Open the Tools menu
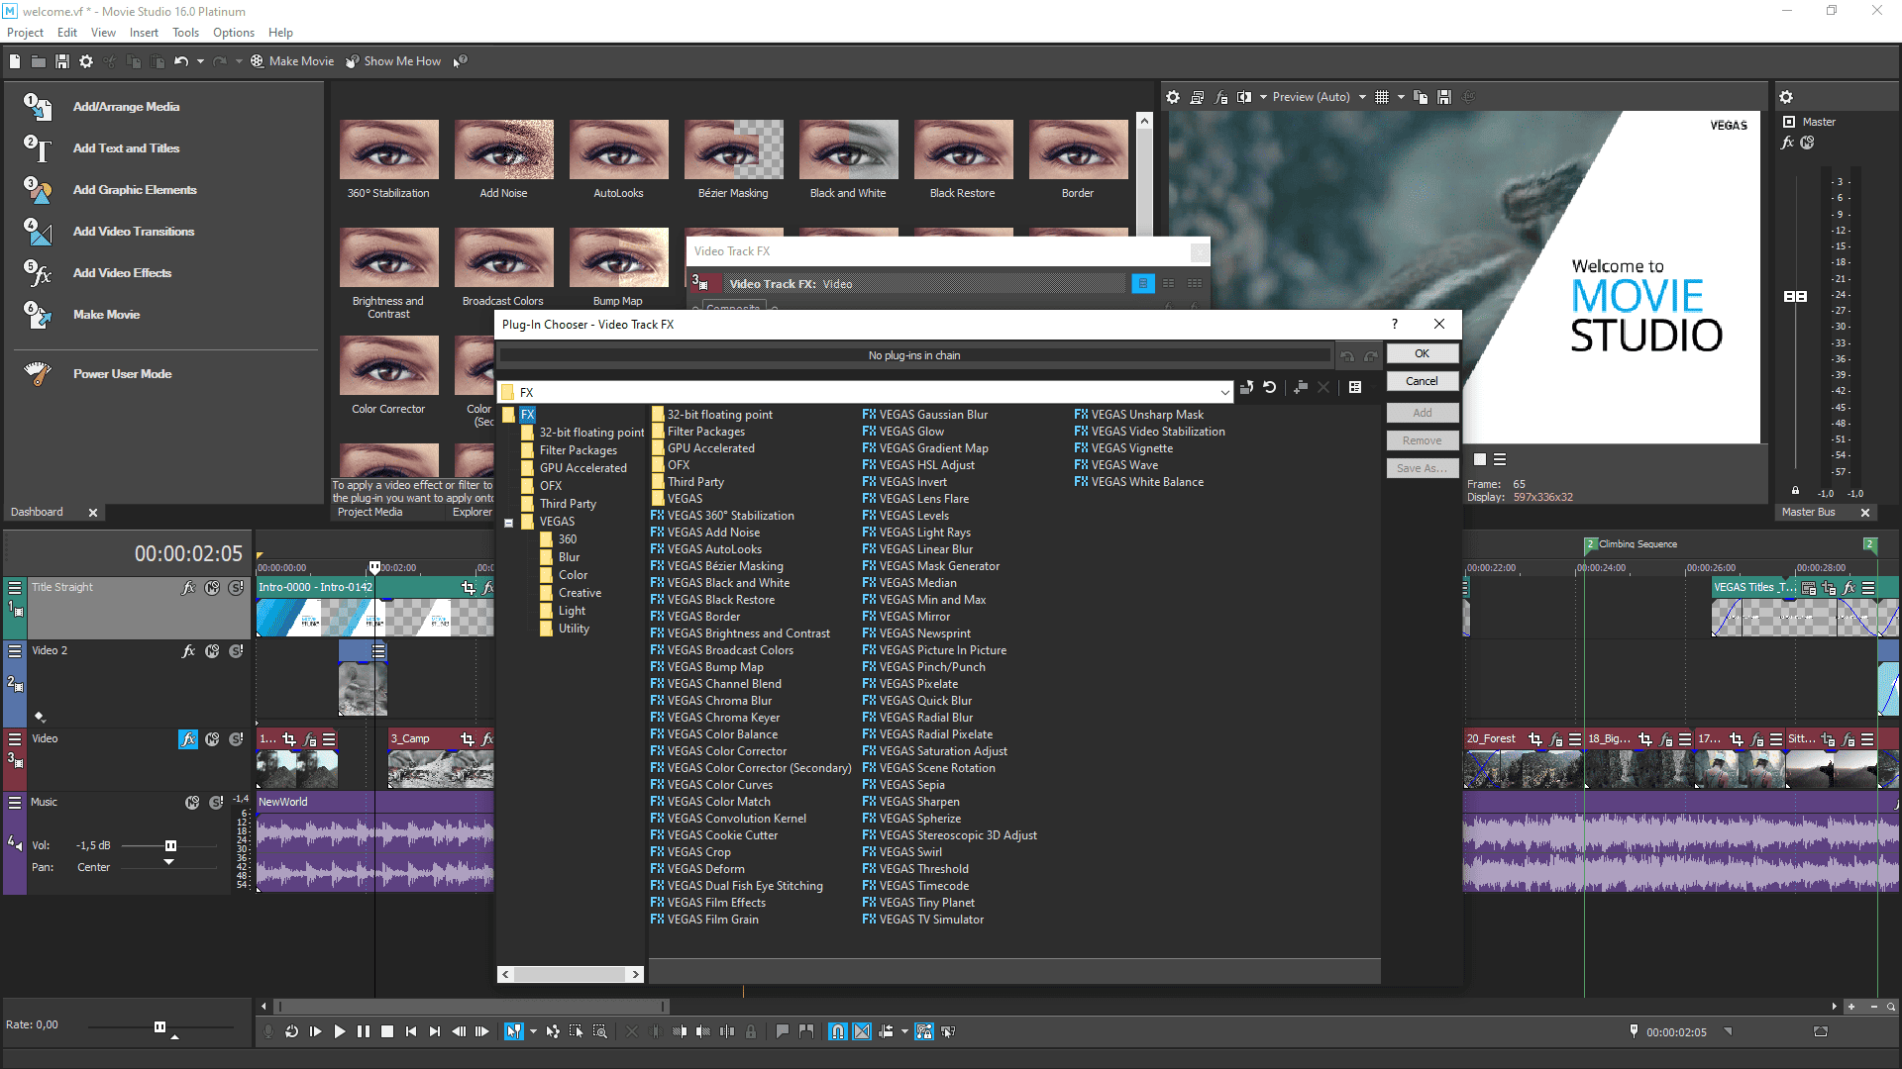 [185, 33]
